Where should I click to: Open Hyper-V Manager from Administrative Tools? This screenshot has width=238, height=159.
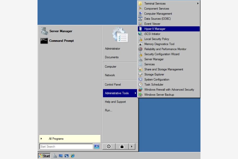[x=155, y=29]
